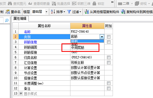Click 按默认计算设置计算 value cell
Image resolution: width=153 pixels, height=98 pixels.
(x=87, y=68)
